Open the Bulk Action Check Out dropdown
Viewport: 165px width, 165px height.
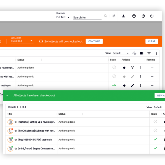coord(22,41)
